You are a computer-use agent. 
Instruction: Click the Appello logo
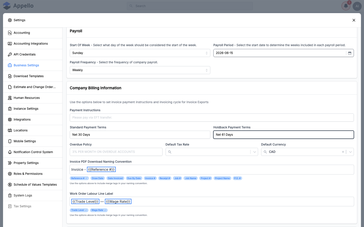pyautogui.click(x=18, y=6)
